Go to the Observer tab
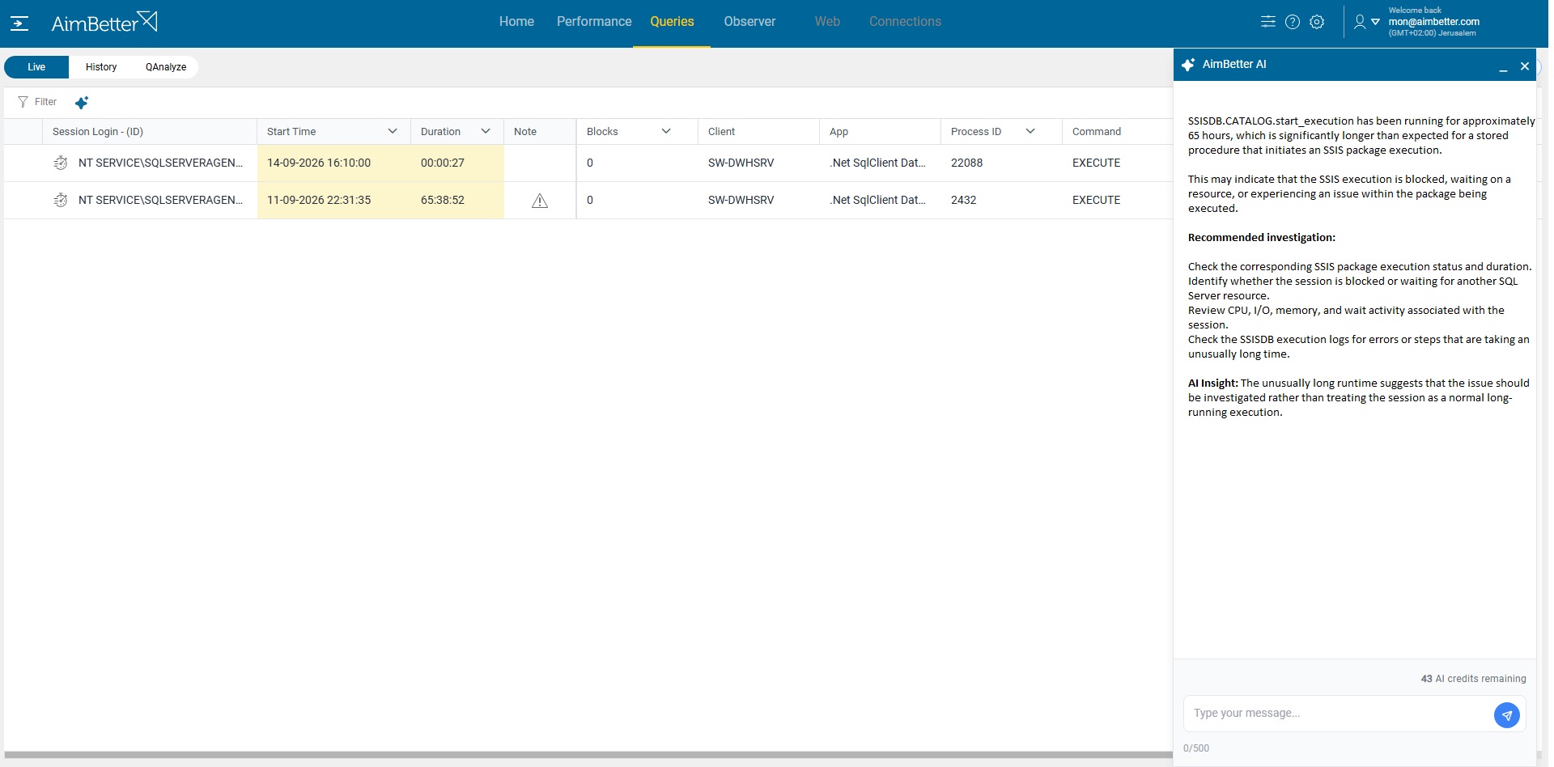 click(749, 22)
